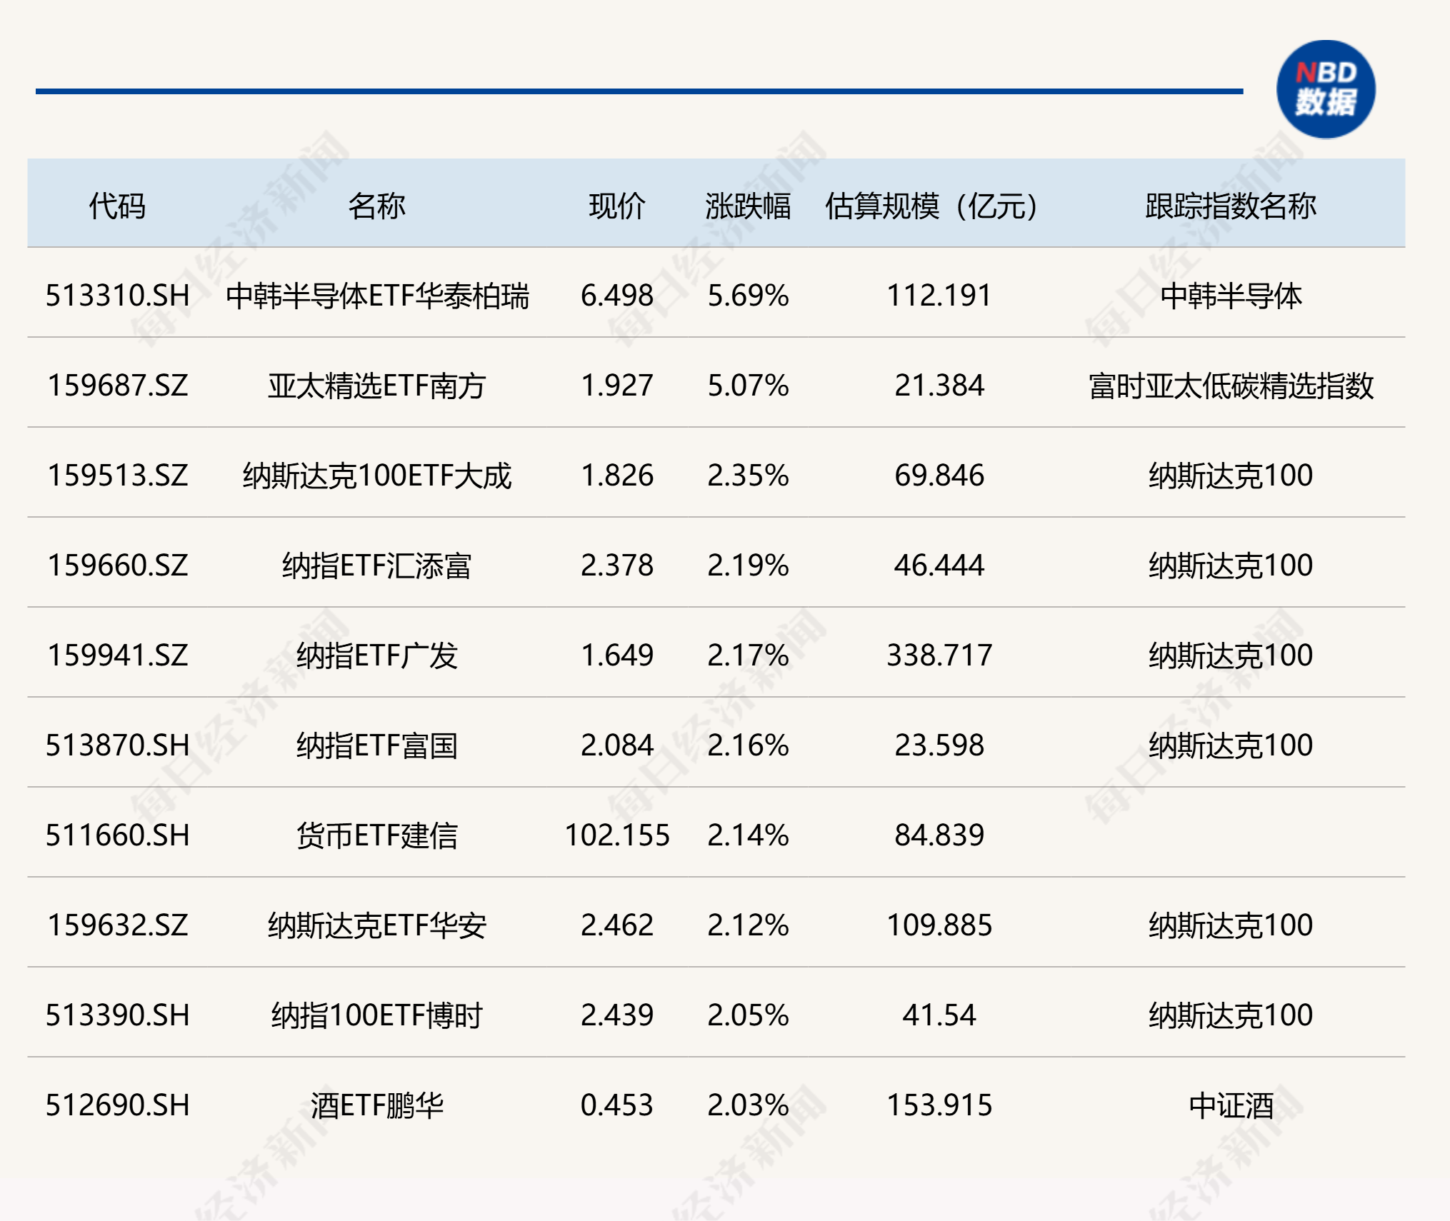Click code 513310.SH
The image size is (1450, 1221).
coord(118,296)
